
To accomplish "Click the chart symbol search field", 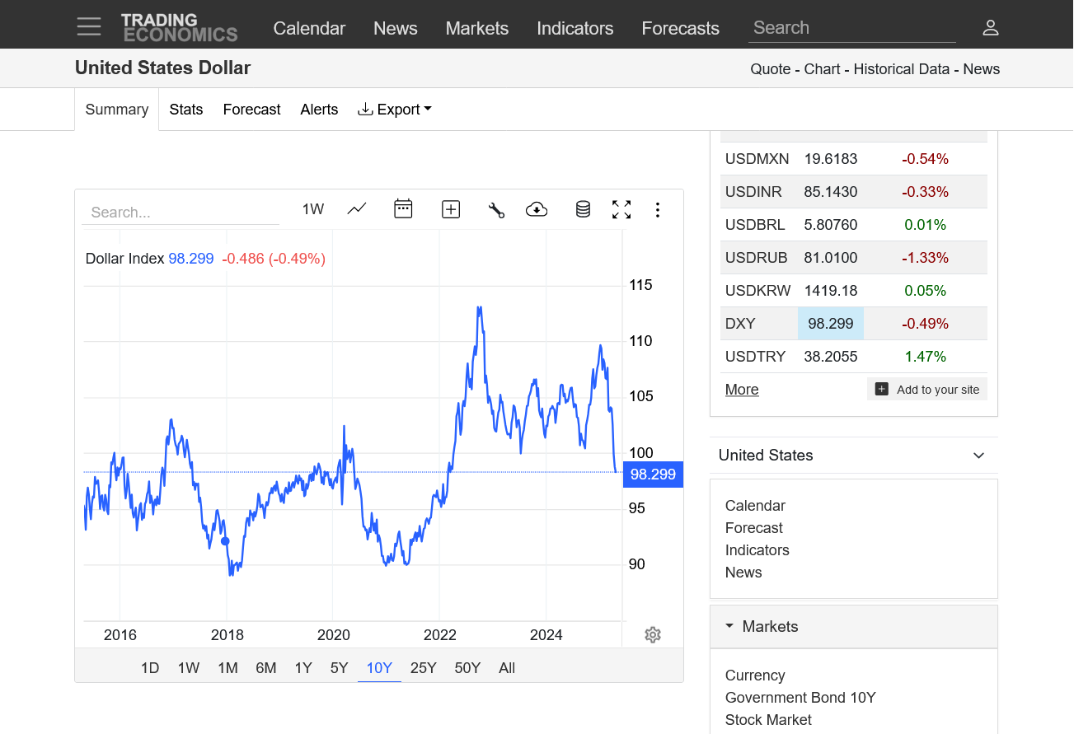I will (181, 213).
